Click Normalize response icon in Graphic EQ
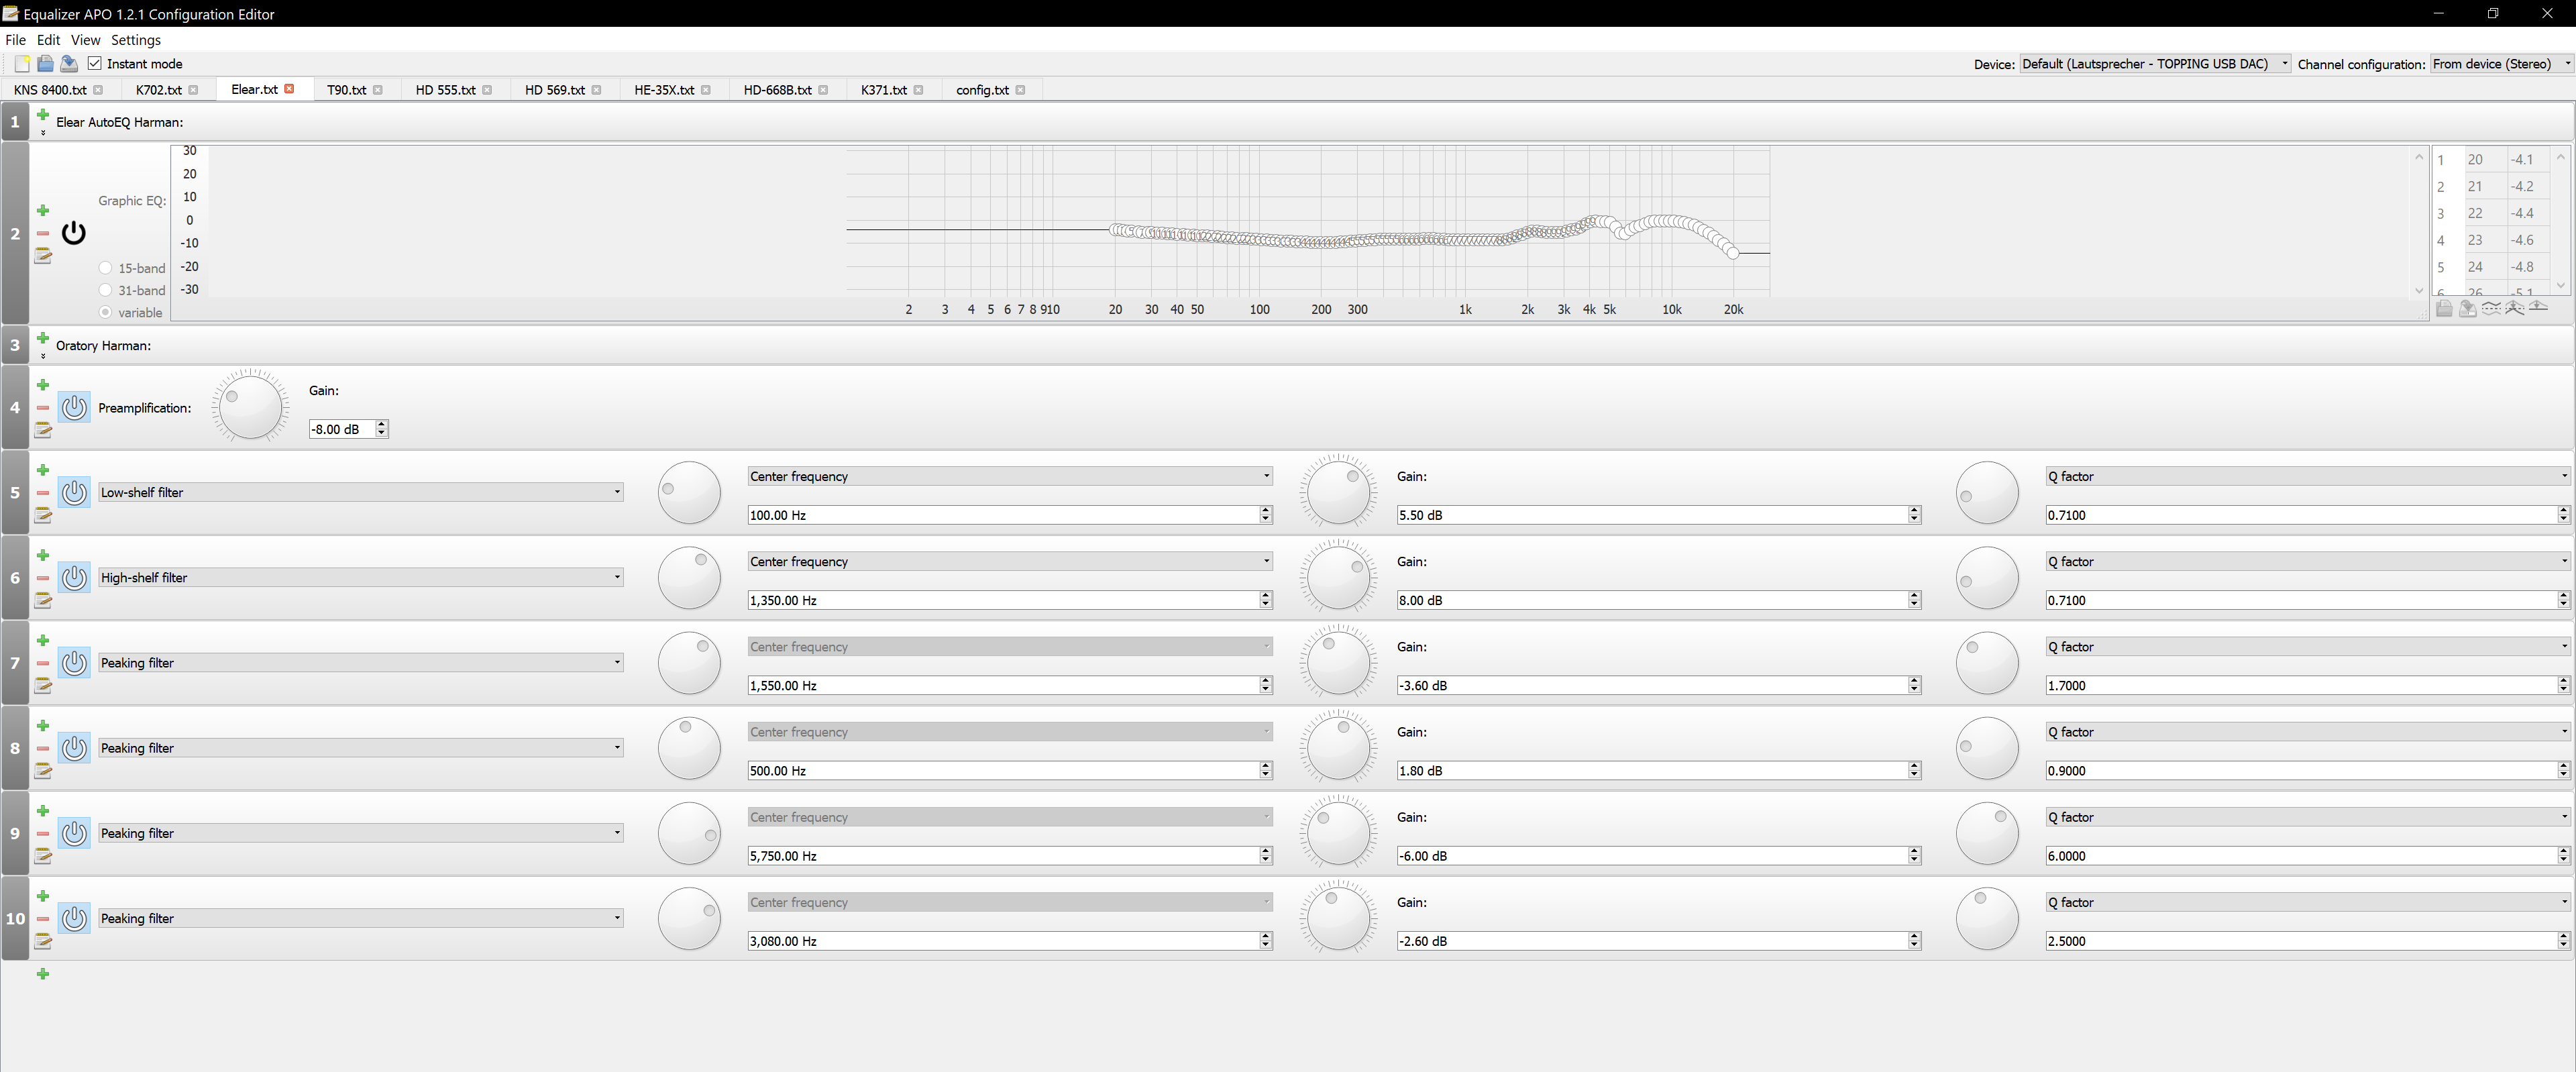This screenshot has width=2576, height=1072. [2514, 308]
